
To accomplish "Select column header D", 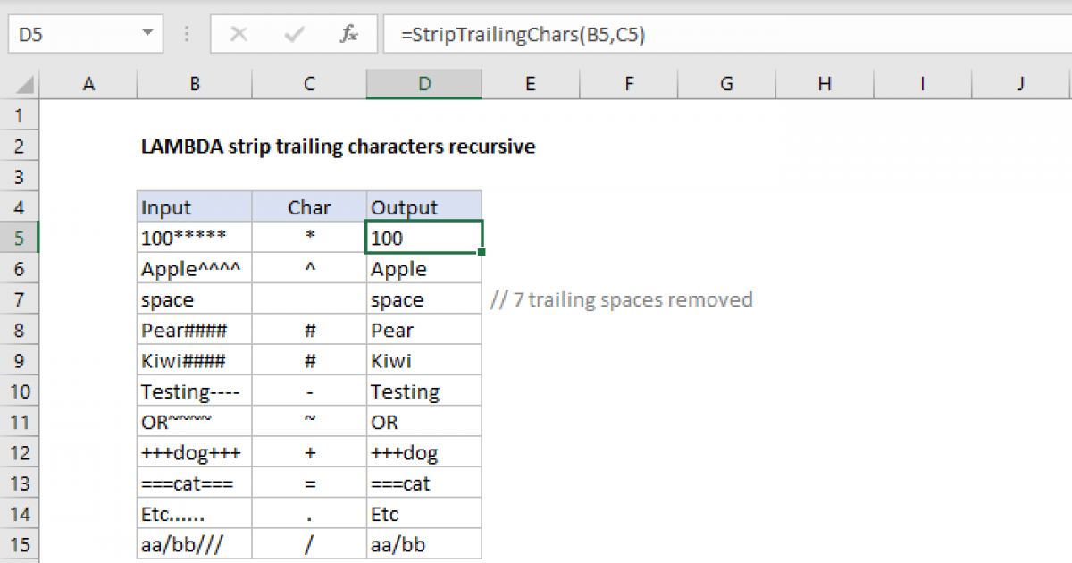I will 423,83.
